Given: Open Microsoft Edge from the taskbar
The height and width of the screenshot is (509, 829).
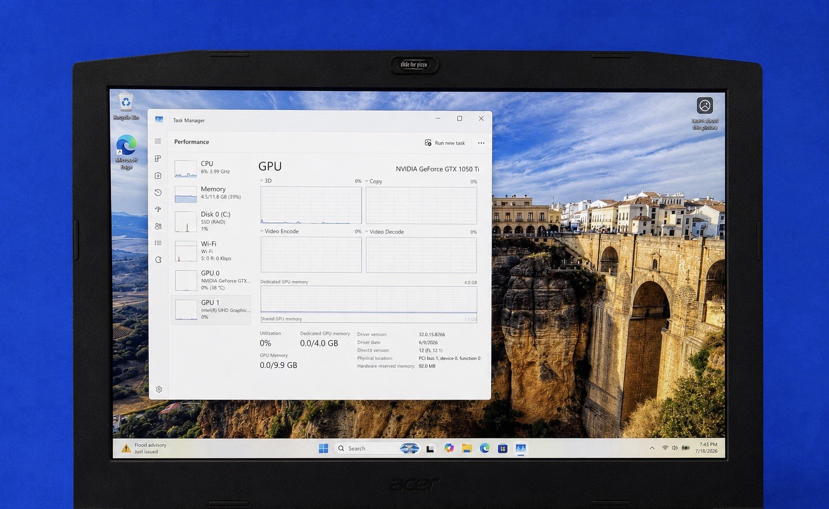Looking at the screenshot, I should tap(485, 448).
